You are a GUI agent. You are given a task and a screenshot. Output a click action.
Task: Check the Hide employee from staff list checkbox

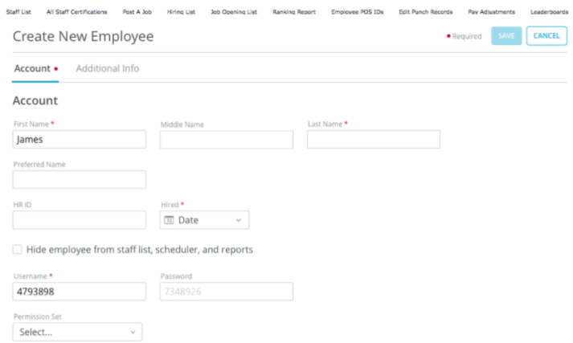point(18,250)
